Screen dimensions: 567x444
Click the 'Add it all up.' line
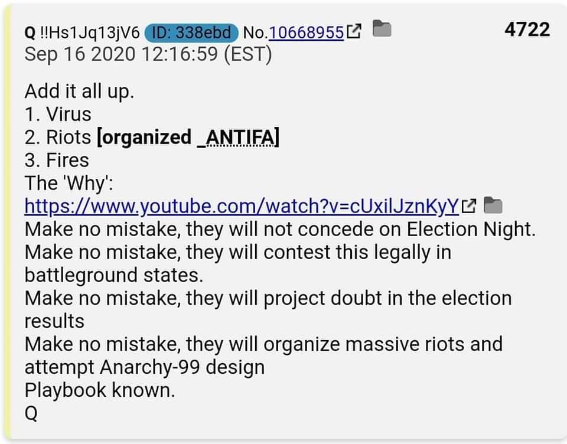tap(79, 91)
